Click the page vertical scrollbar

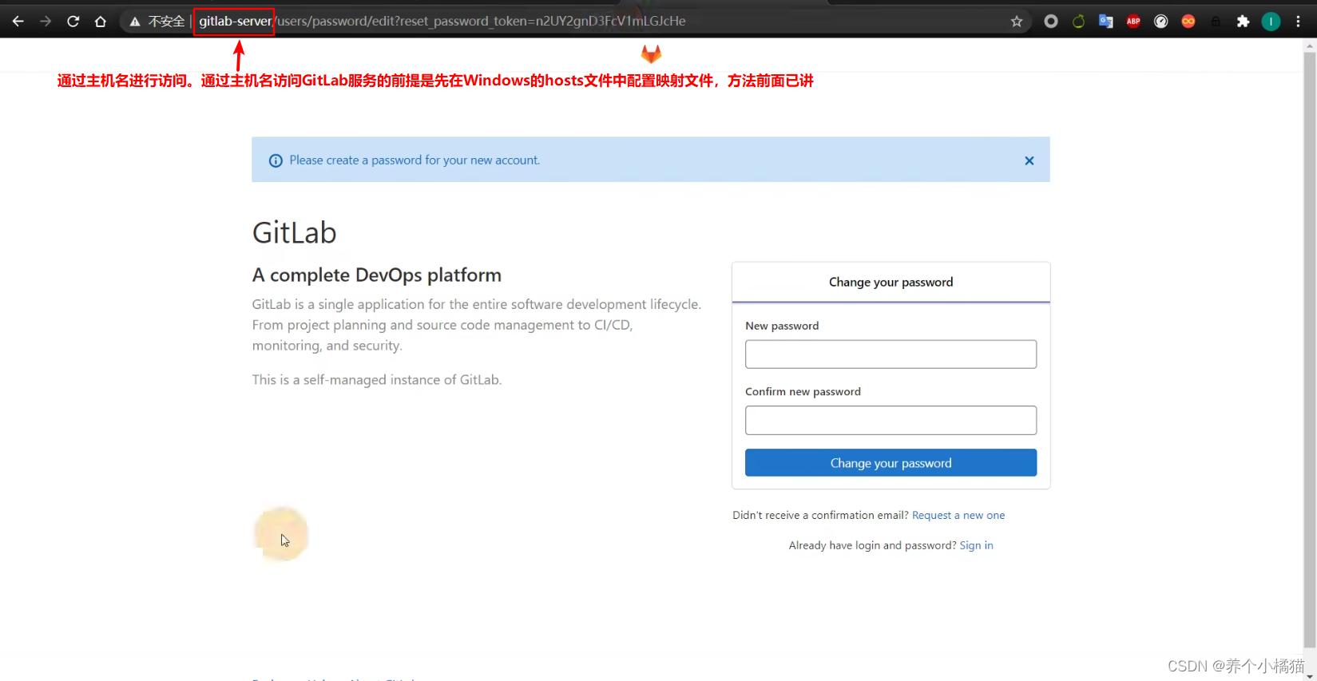click(x=1310, y=350)
